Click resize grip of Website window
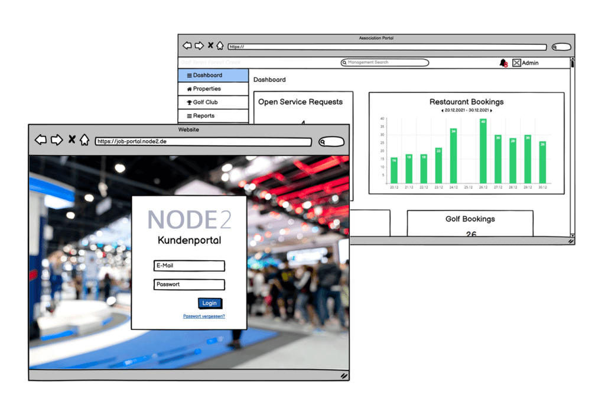Viewport: 605px width, 405px height. (x=344, y=375)
